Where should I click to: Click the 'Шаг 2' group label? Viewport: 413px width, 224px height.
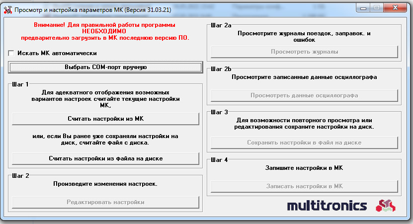20,176
